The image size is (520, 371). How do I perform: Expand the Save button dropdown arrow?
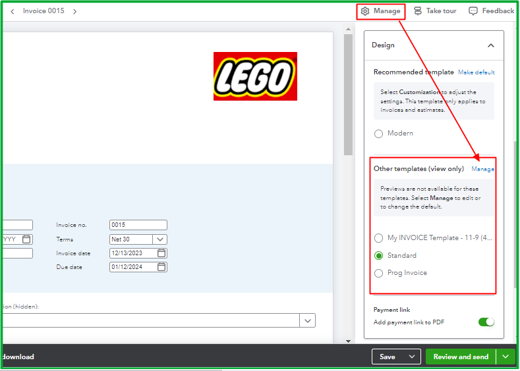coord(412,357)
